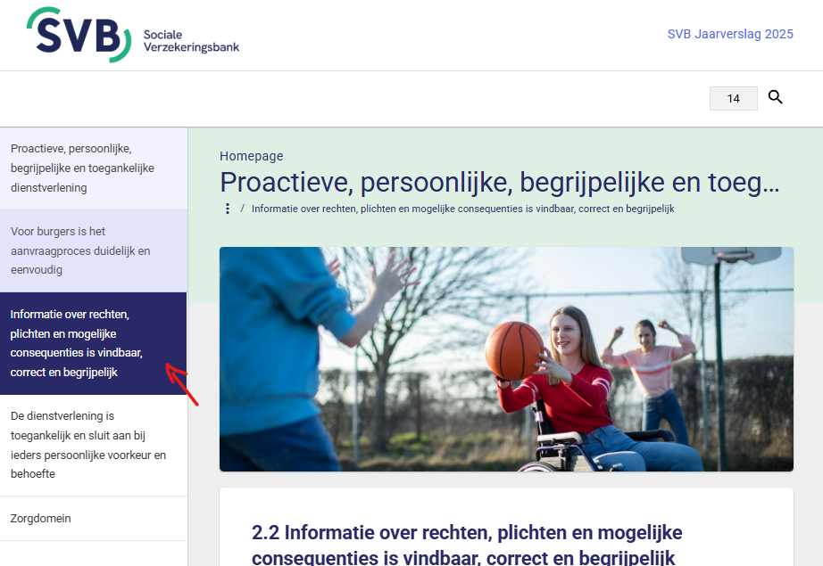Click the page title 'Proactieve, persoonlijke, begrijpelijke en toeg...'
This screenshot has height=566, width=823.
[x=500, y=183]
